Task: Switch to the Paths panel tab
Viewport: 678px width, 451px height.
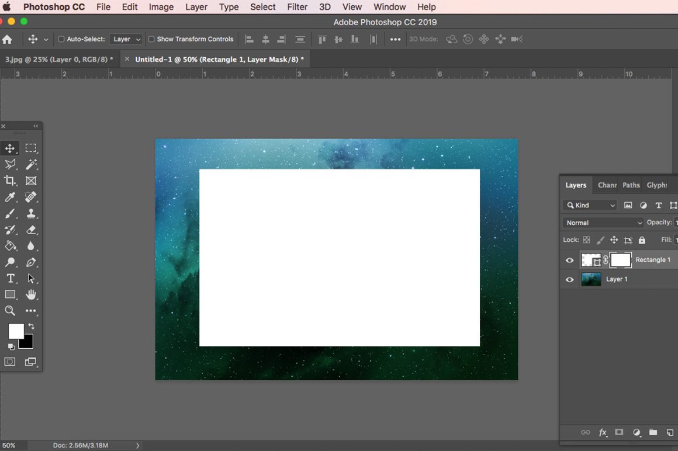Action: (631, 185)
